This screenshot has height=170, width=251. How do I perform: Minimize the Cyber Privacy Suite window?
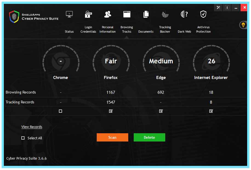point(236,7)
